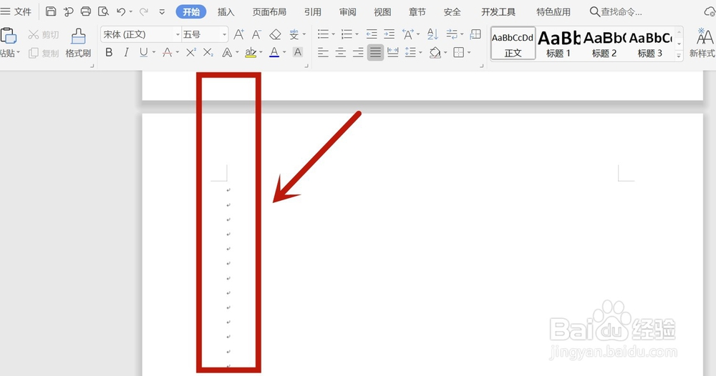The image size is (716, 376).
Task: Toggle character shading A button
Action: pyautogui.click(x=298, y=52)
